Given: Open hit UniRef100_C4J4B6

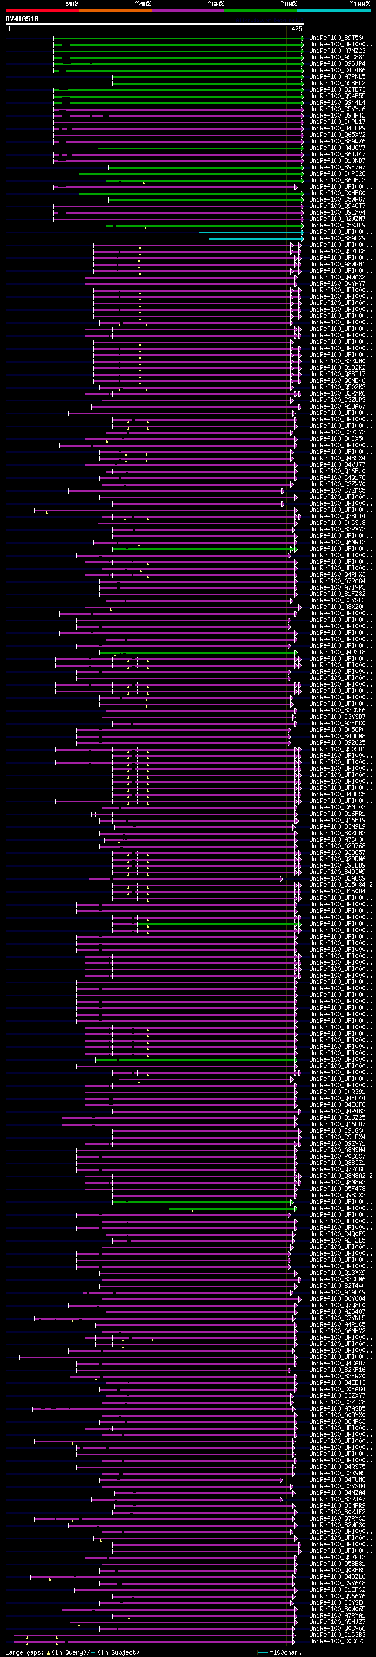Looking at the screenshot, I should pyautogui.click(x=337, y=70).
